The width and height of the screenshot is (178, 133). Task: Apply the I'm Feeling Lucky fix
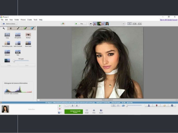pyautogui.click(x=7, y=44)
